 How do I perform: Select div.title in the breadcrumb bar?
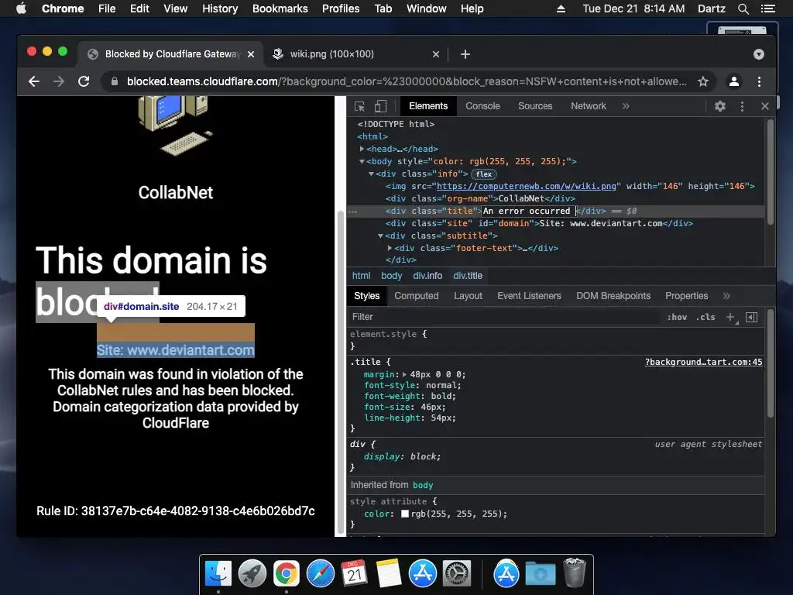(468, 276)
